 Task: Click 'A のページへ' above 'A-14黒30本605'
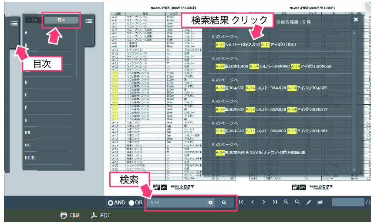pyautogui.click(x=225, y=102)
